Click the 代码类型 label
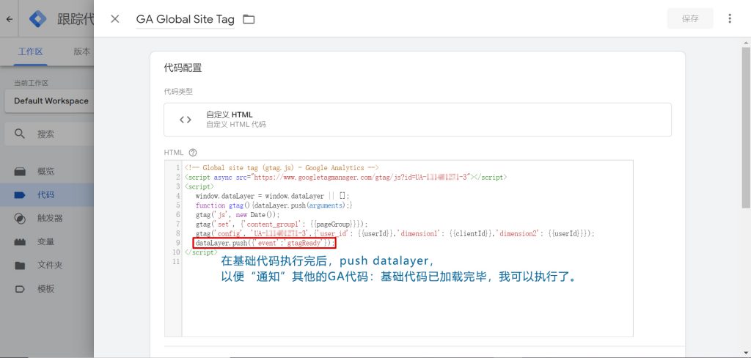The width and height of the screenshot is (751, 358). click(x=178, y=91)
